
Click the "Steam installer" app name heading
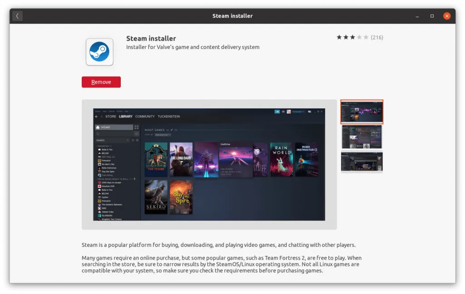151,39
